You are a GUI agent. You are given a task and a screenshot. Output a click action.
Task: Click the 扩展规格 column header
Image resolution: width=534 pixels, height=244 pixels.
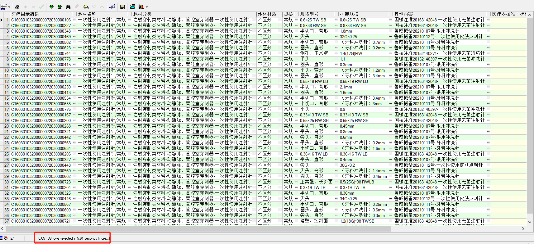point(349,14)
